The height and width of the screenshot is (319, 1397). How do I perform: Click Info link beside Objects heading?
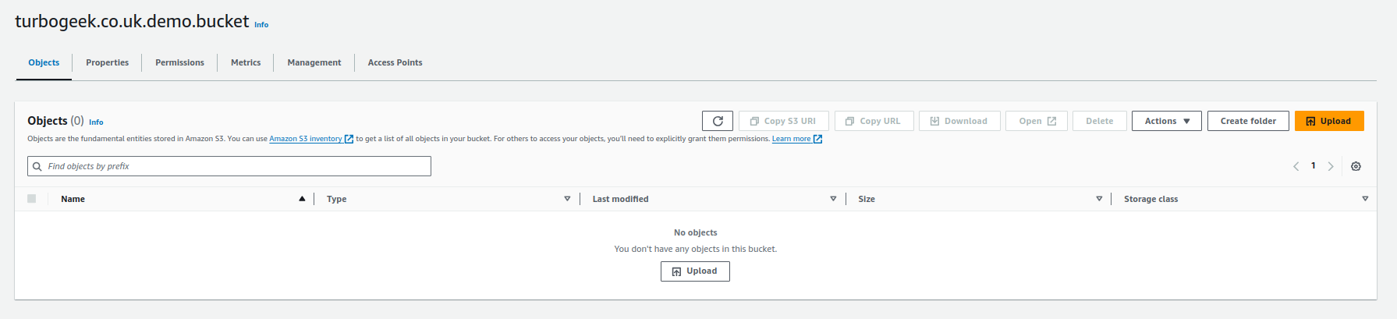pos(96,122)
